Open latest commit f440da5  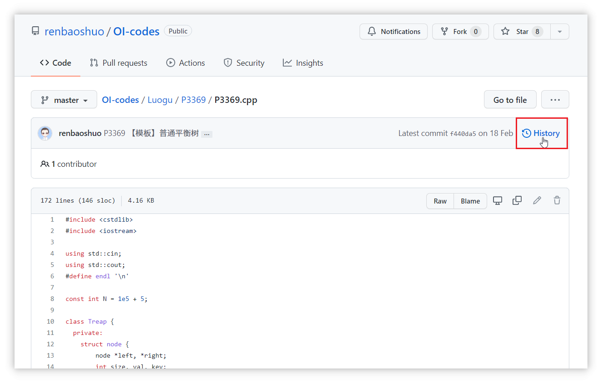click(463, 133)
